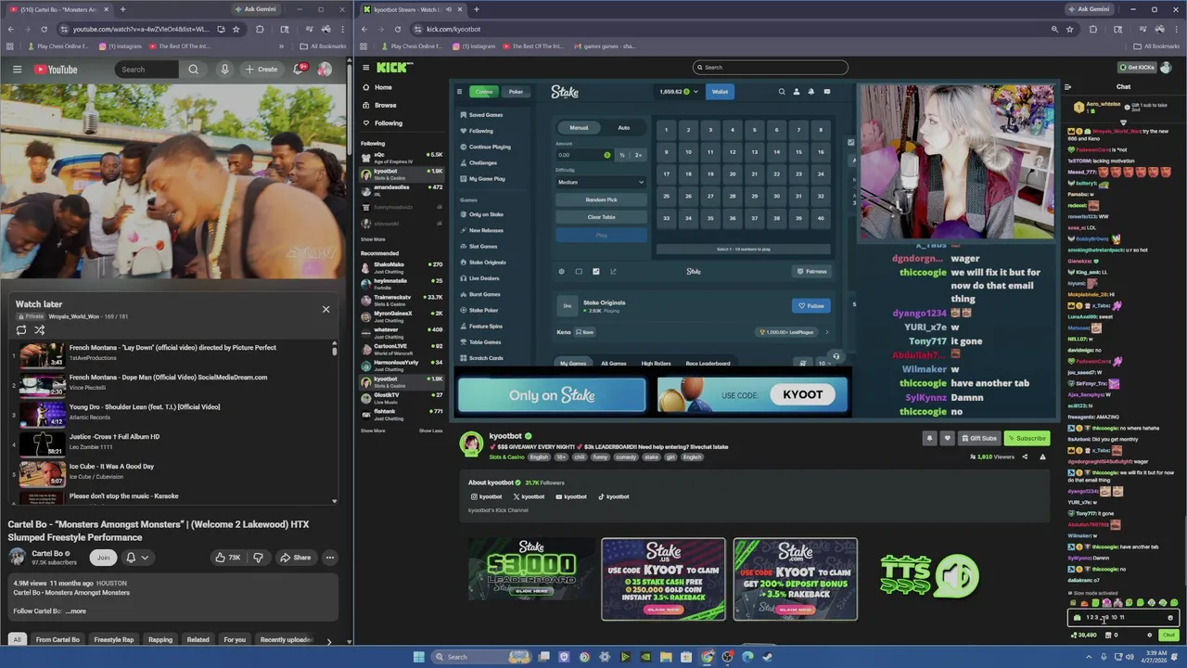This screenshot has width=1187, height=668.
Task: Click the YouTube search magnifier button
Action: 193,70
